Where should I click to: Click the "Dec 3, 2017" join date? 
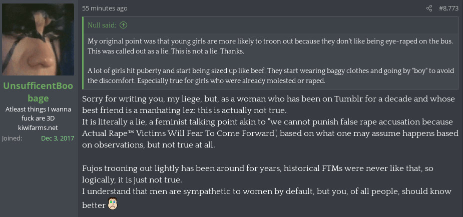point(58,138)
